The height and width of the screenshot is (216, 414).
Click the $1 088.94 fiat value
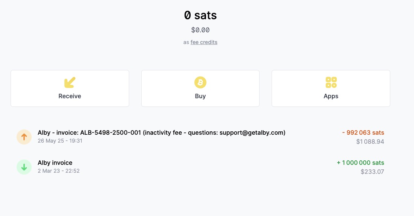370,141
